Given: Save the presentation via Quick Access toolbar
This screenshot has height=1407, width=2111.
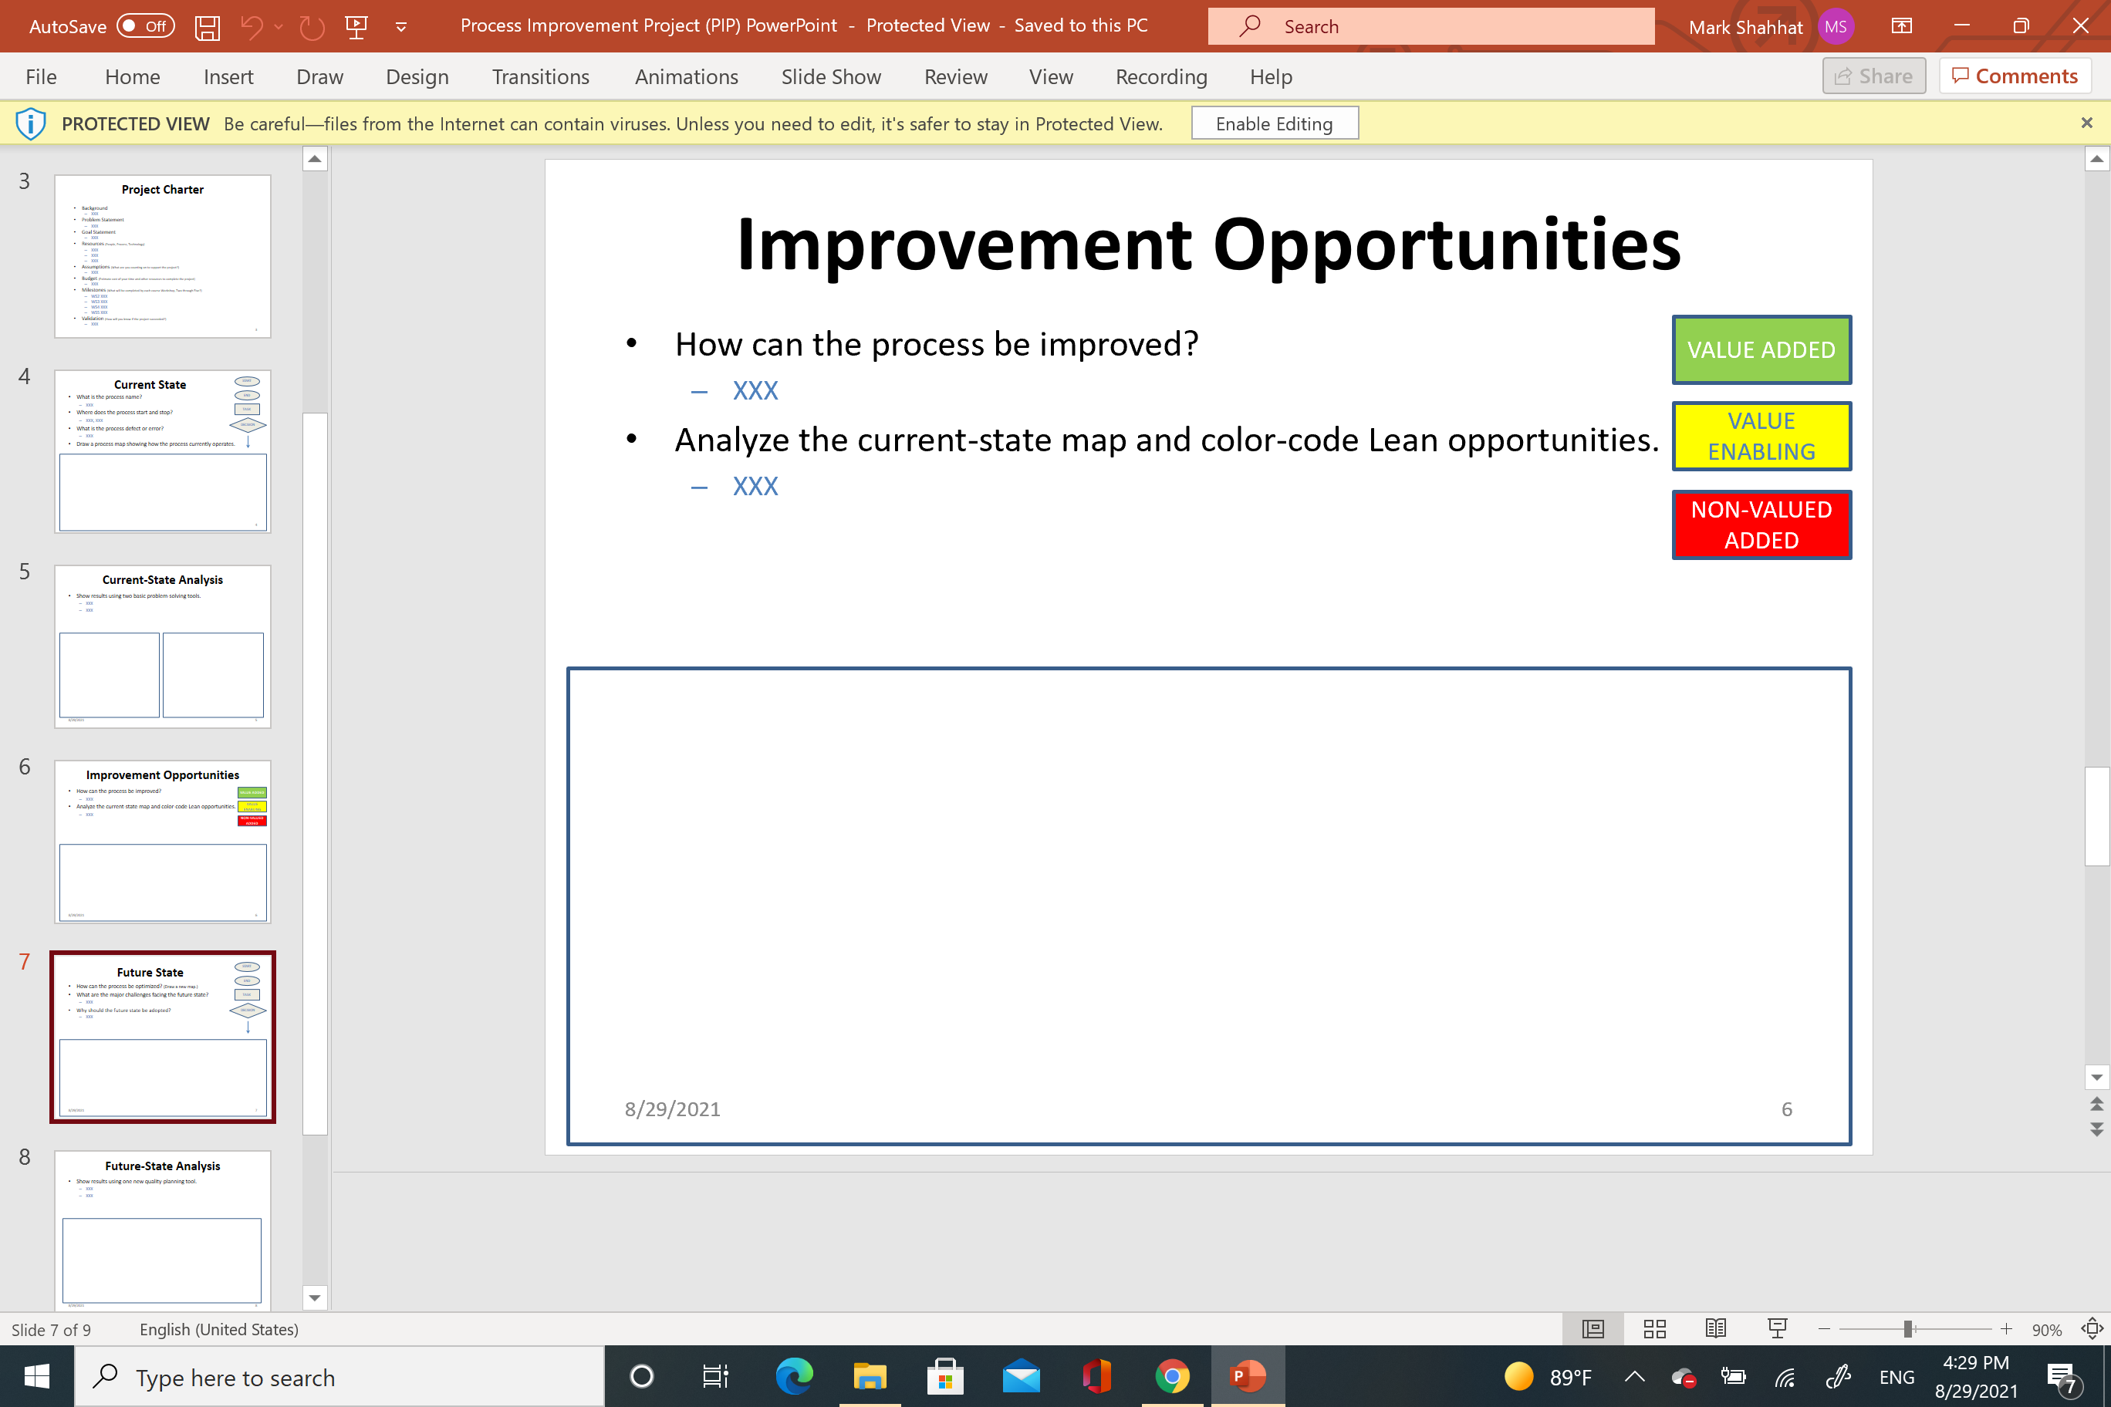Looking at the screenshot, I should pyautogui.click(x=207, y=26).
